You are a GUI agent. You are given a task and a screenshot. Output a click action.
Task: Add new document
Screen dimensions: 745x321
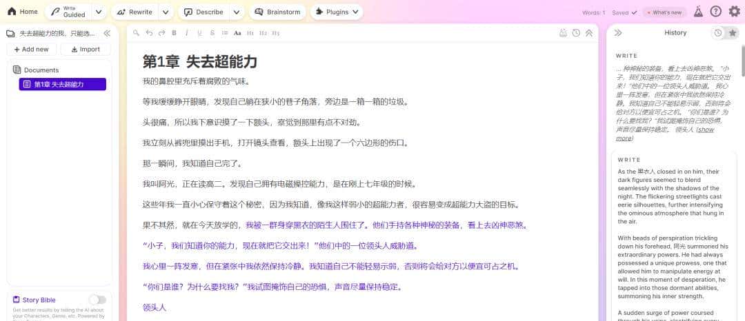(31, 50)
